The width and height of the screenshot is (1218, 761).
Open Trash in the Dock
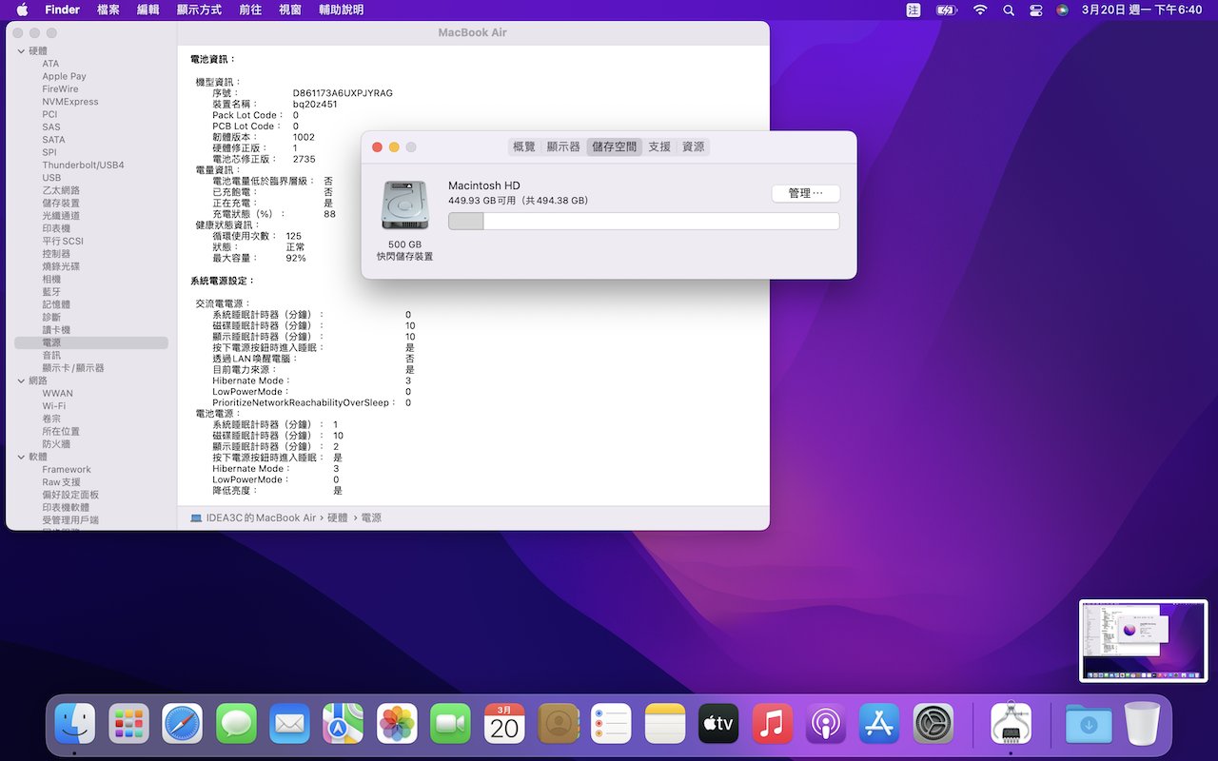1142,724
